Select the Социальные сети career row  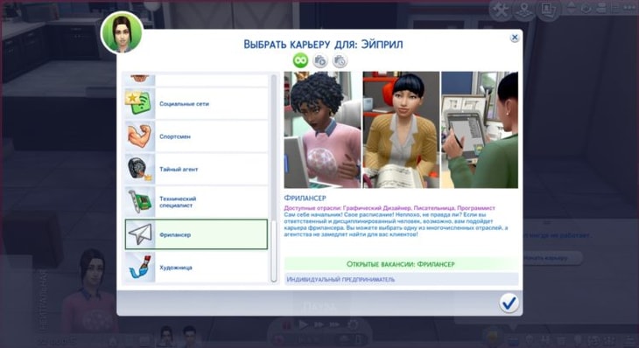tap(196, 104)
